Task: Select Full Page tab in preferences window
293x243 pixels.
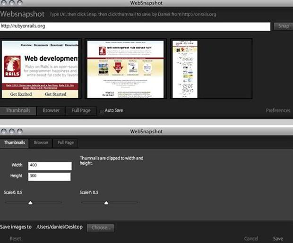Action: point(66,142)
